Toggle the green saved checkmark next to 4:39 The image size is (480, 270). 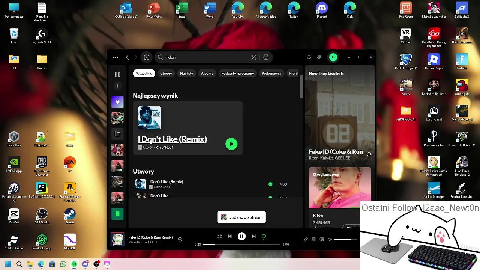point(270,184)
